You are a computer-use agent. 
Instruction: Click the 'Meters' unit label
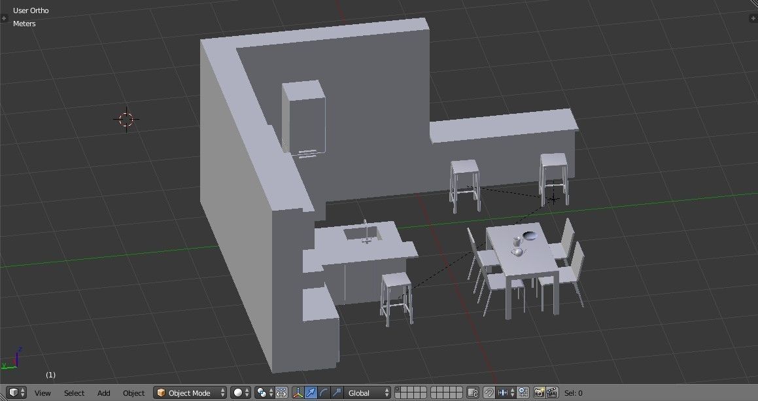[x=24, y=23]
